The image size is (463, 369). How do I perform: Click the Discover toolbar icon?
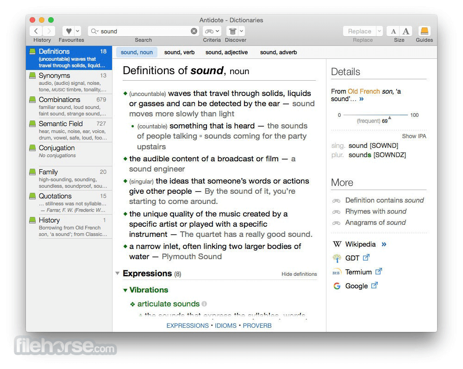point(232,31)
